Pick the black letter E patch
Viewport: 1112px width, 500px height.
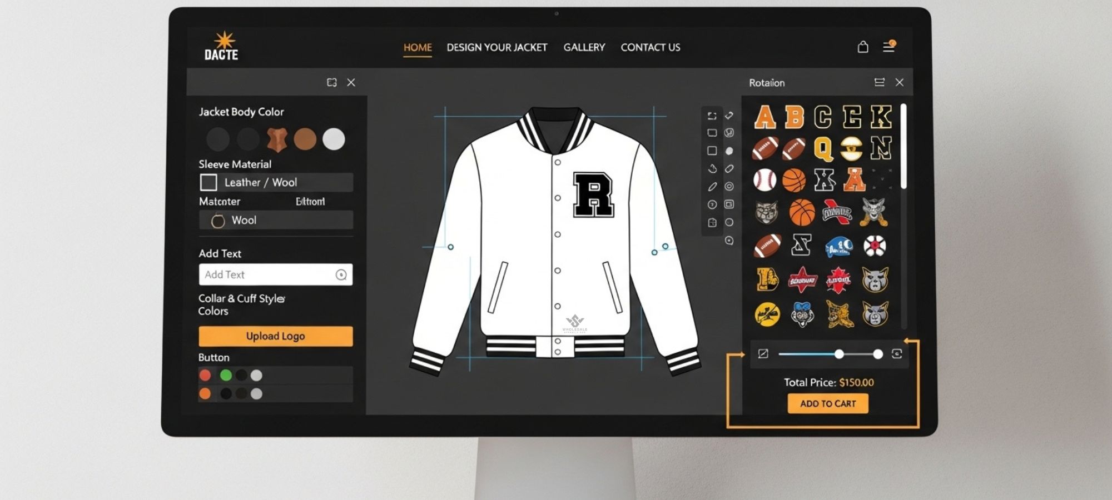852,117
